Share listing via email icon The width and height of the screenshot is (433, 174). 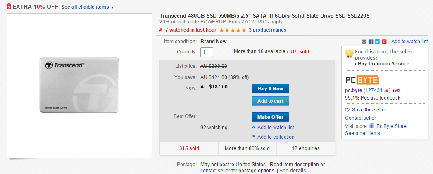(x=364, y=42)
